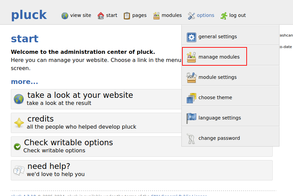Click the star icon next to credits

[19, 123]
